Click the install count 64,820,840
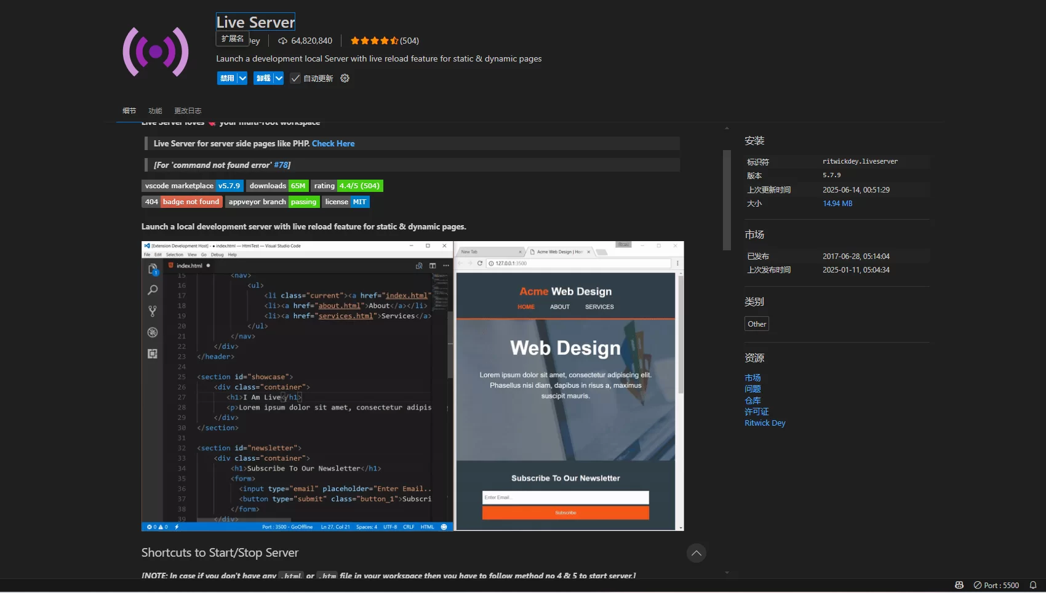The height and width of the screenshot is (593, 1046). [311, 41]
